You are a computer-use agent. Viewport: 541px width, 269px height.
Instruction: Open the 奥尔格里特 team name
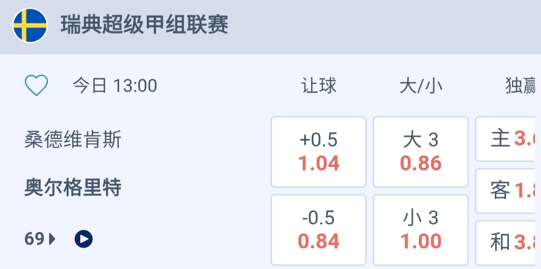[73, 188]
